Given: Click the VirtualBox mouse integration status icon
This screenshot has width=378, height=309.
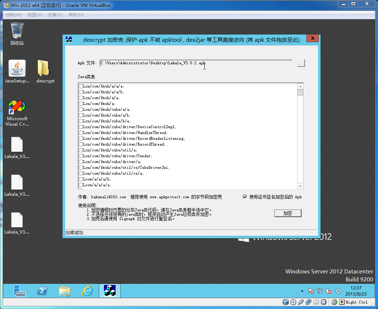Looking at the screenshot, I should click(334, 302).
